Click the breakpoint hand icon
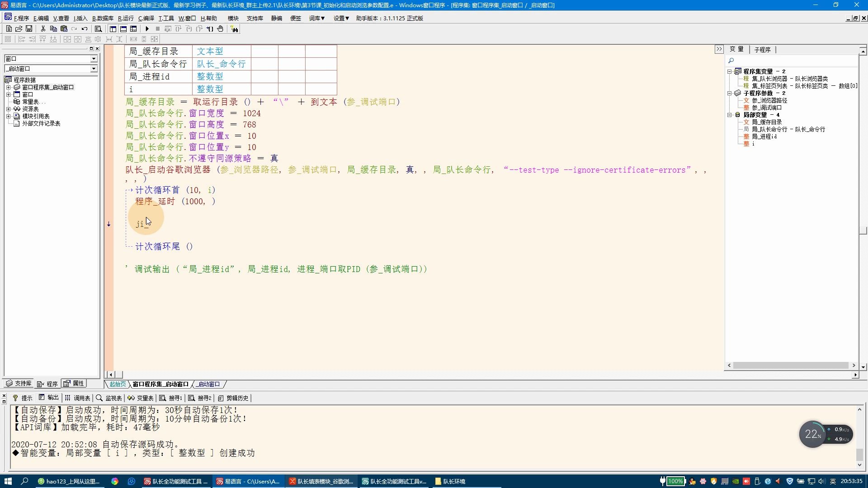 point(220,28)
